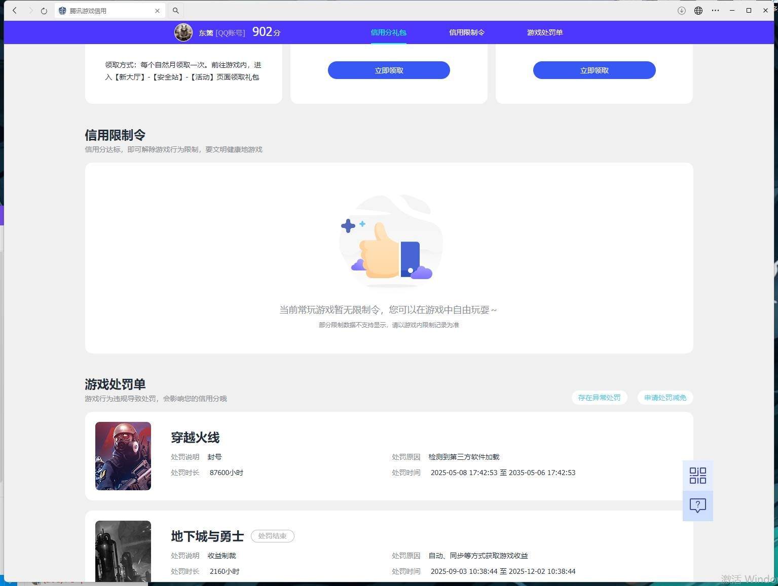778x586 pixels.
Task: Click 立即领取 button in the middle card
Action: [389, 70]
